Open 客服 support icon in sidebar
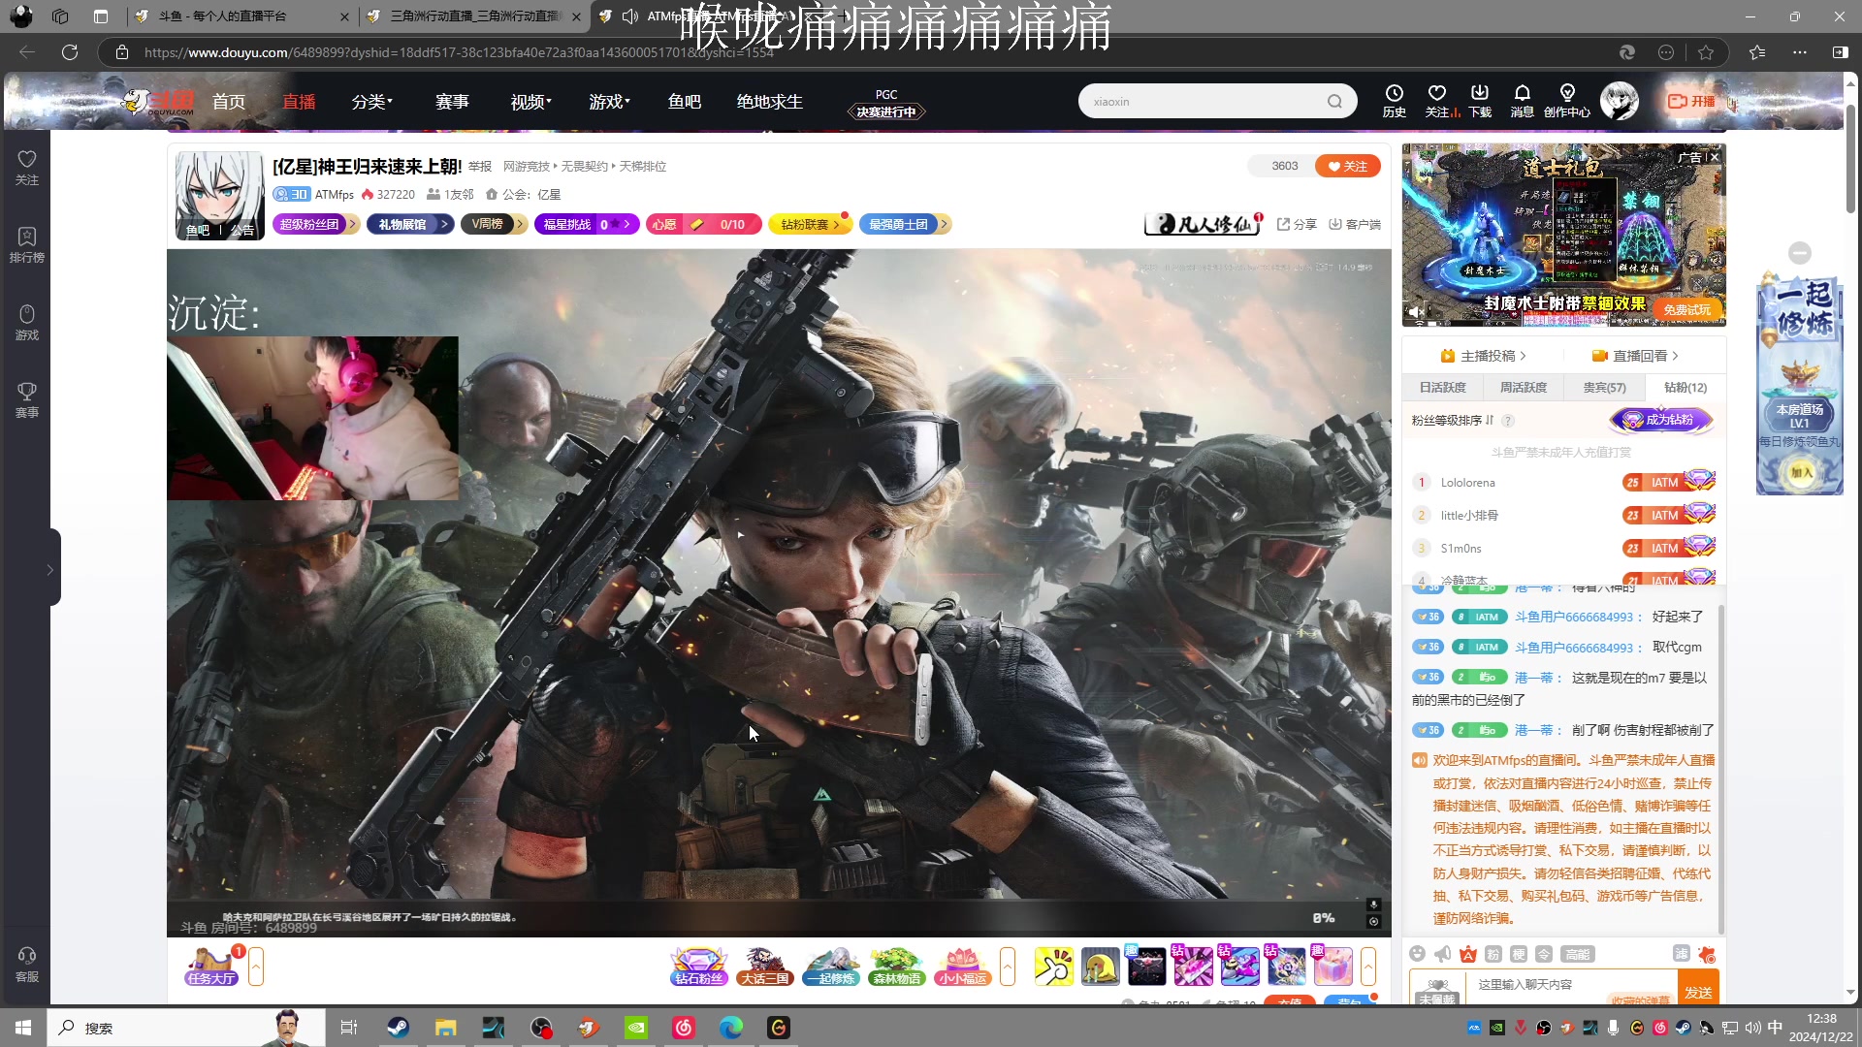Screen dimensions: 1862x1047 [x=27, y=964]
